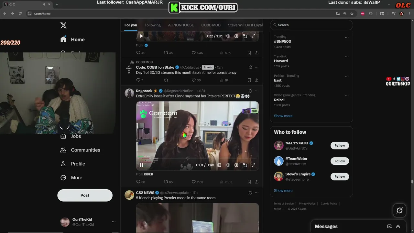Screen dimensions: 414x233
Task: View analytics for 89K views post
Action: [x=225, y=53]
